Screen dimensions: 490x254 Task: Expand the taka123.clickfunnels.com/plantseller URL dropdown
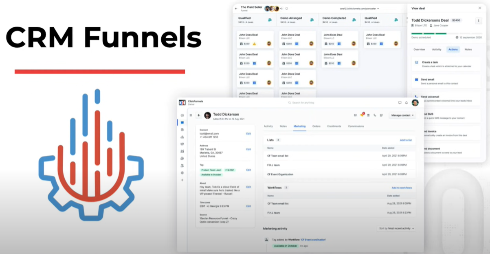click(x=359, y=9)
